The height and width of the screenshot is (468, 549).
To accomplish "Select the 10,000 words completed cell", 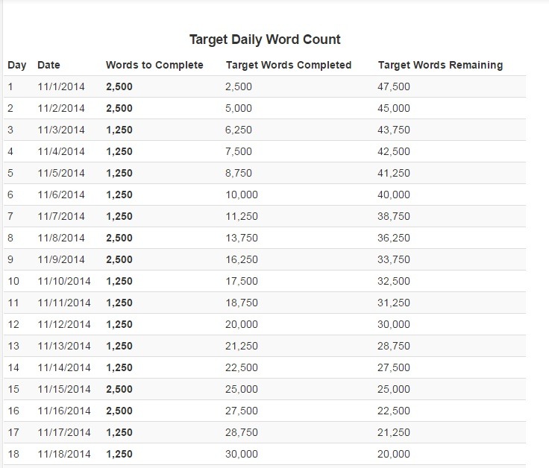I will click(x=241, y=195).
